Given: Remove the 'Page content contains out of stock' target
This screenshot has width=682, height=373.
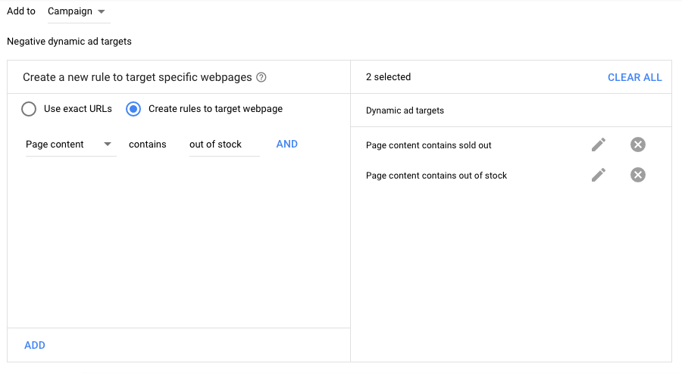Looking at the screenshot, I should (637, 175).
